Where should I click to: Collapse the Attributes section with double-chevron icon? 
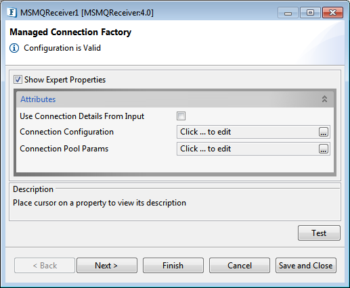tap(324, 99)
